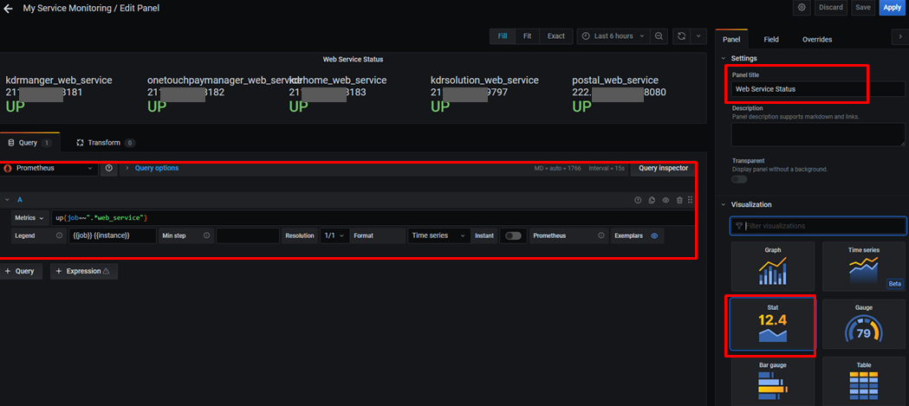Screen dimensions: 909x406
Task: Click the Apply button
Action: click(893, 8)
